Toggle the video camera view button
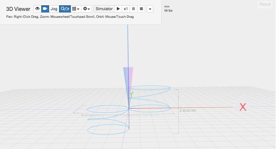This screenshot has width=276, height=149. pyautogui.click(x=45, y=9)
